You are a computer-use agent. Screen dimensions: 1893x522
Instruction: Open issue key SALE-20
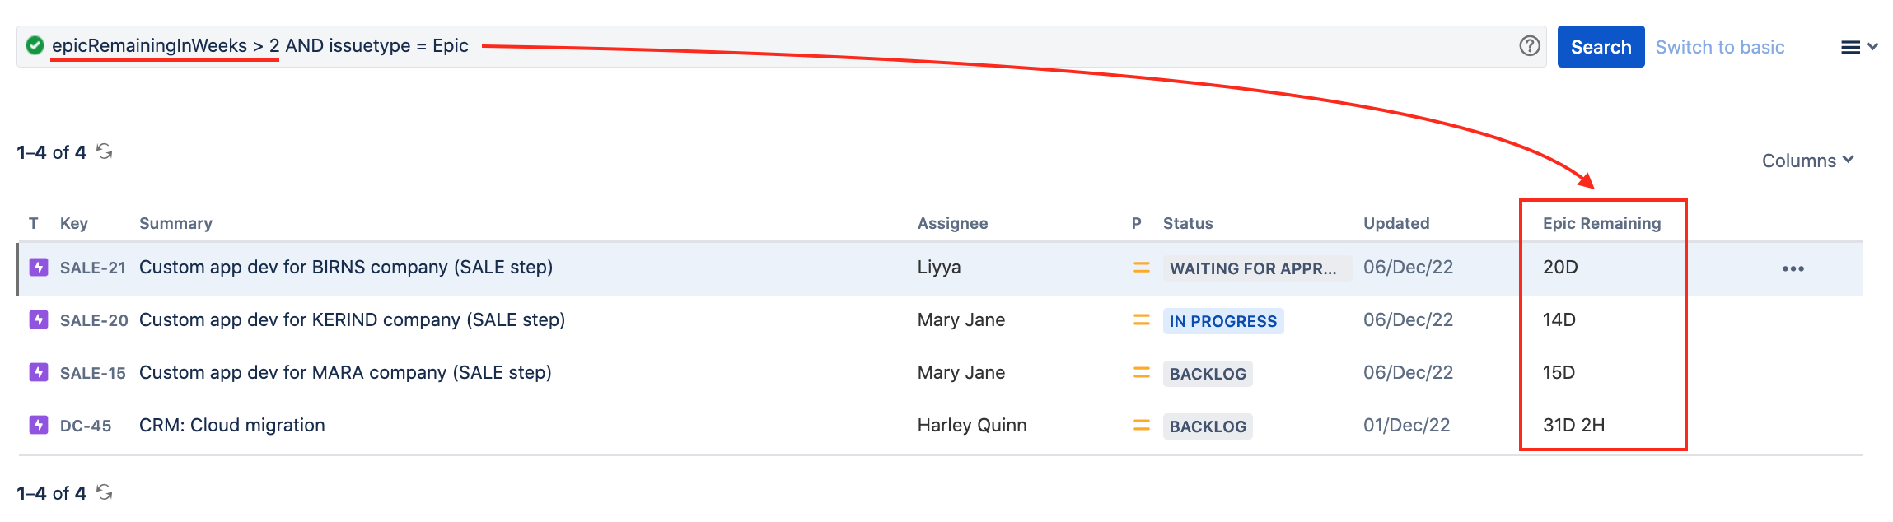[x=94, y=320]
